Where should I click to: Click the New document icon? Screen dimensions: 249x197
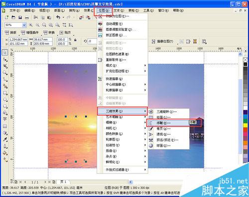6,17
